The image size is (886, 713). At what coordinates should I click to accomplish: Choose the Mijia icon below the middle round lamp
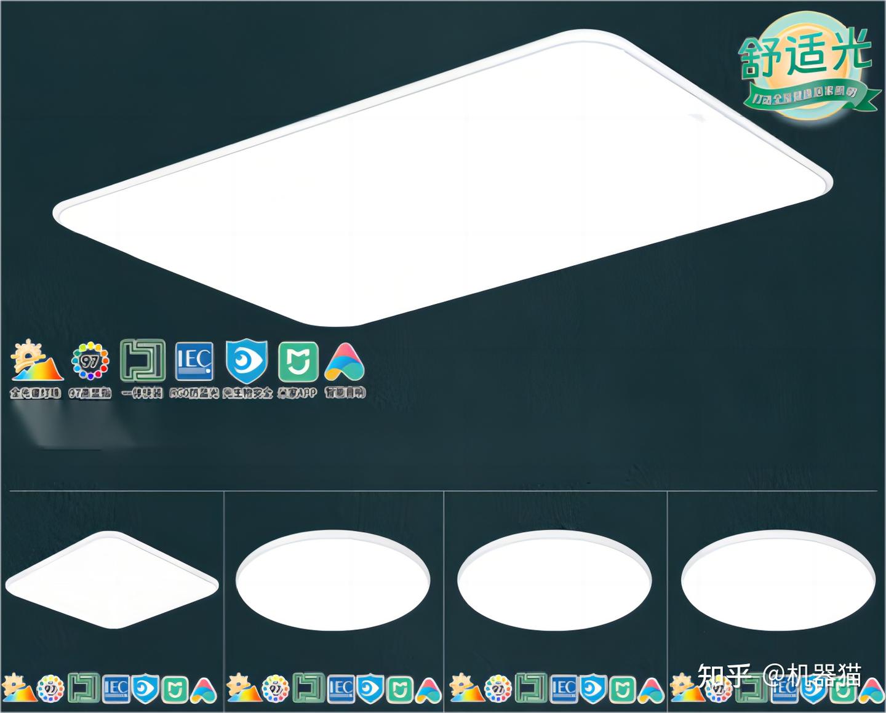point(622,690)
